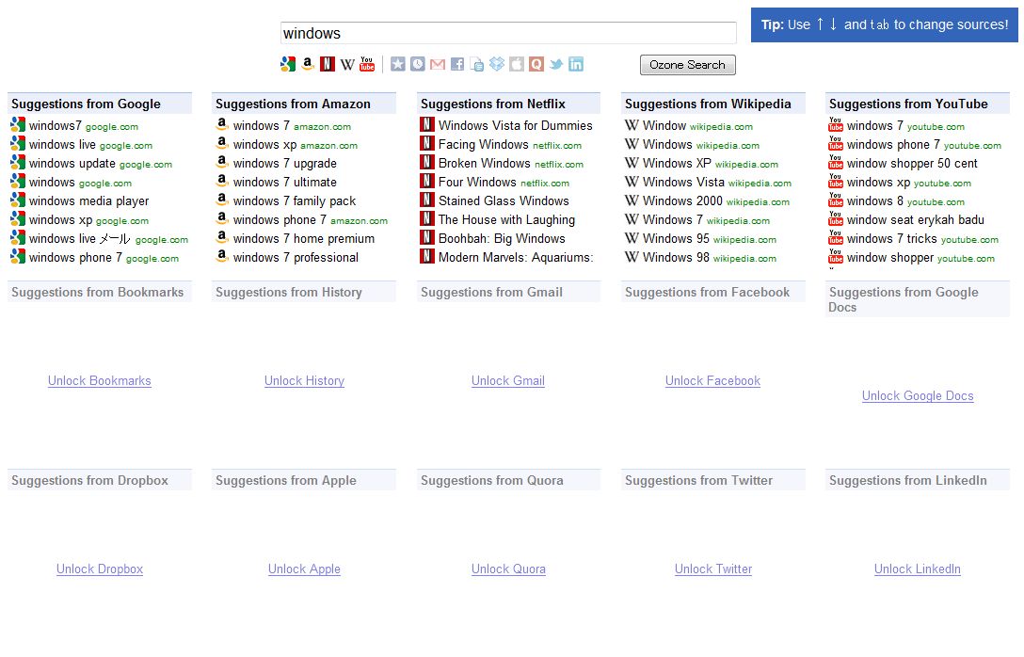Open the Unlock Gmail link

click(508, 381)
